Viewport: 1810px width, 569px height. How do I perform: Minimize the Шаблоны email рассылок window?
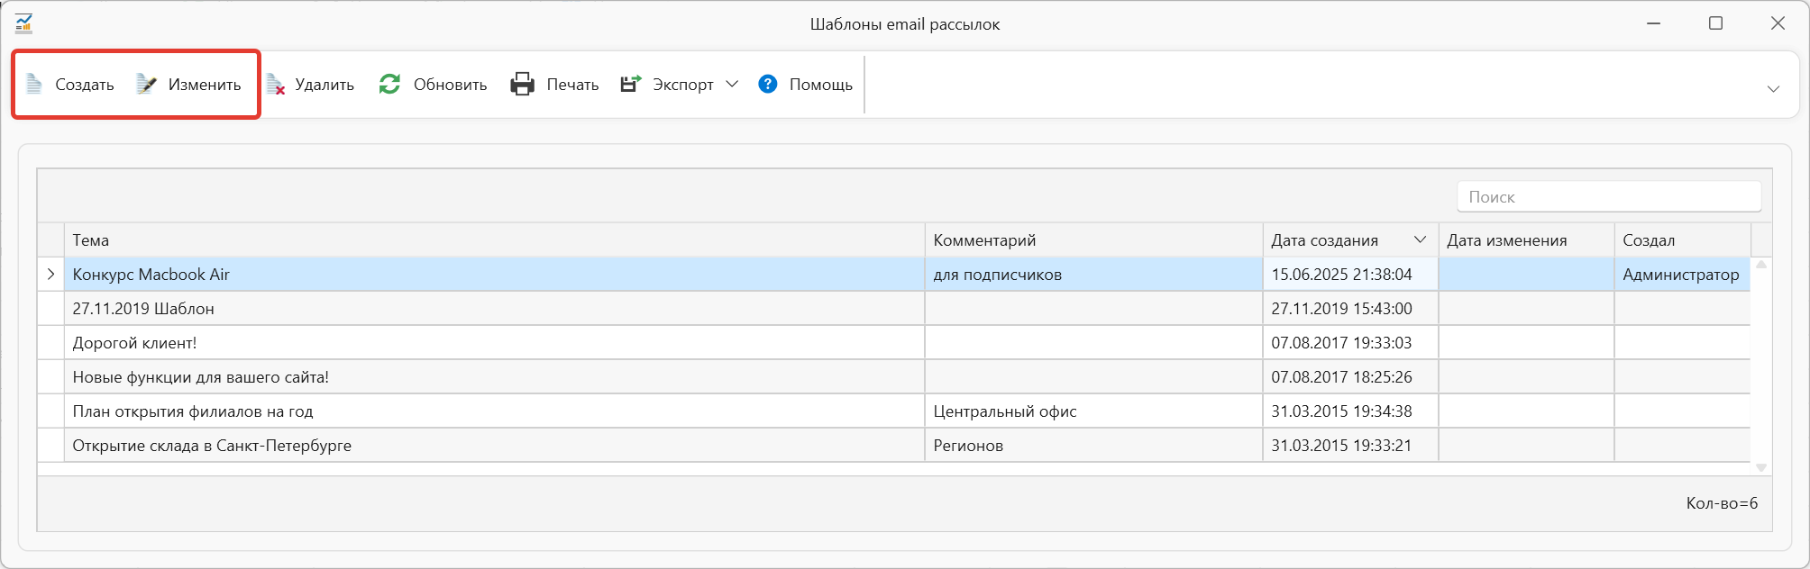click(x=1654, y=23)
